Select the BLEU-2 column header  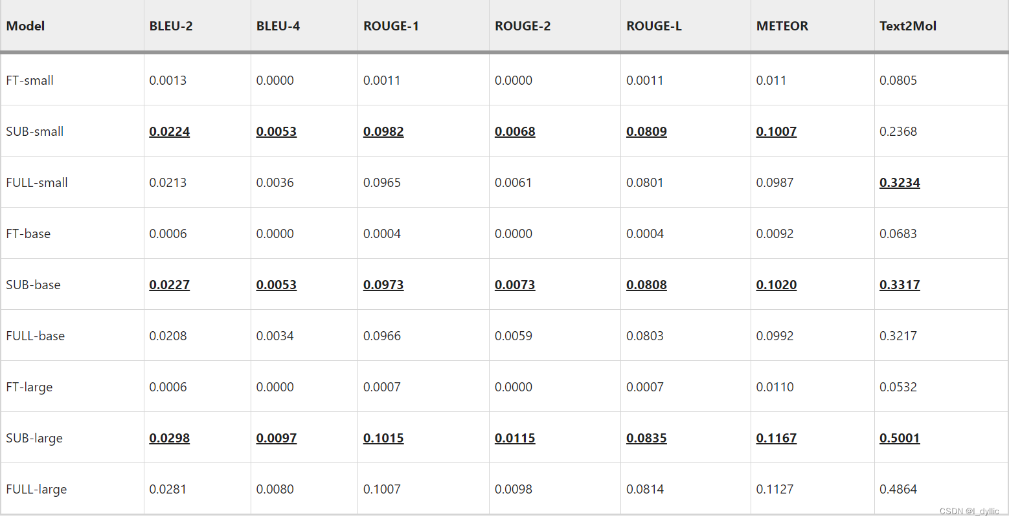(x=171, y=27)
